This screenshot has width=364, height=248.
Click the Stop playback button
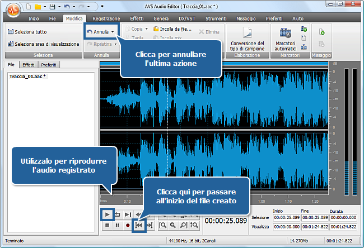click(106, 225)
